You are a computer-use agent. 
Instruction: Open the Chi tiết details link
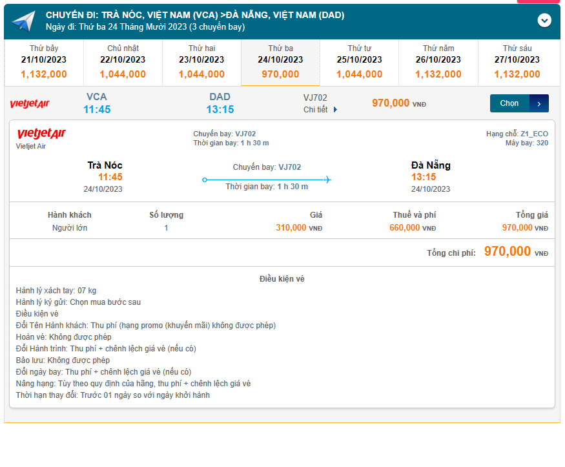[x=316, y=110]
